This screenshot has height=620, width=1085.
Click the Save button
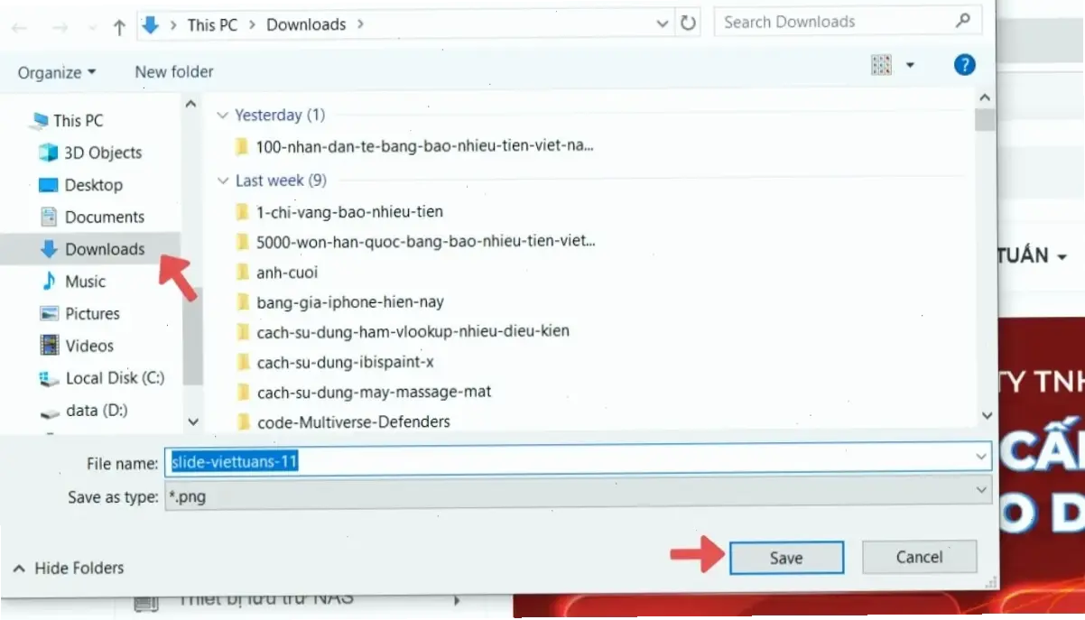[x=785, y=558]
